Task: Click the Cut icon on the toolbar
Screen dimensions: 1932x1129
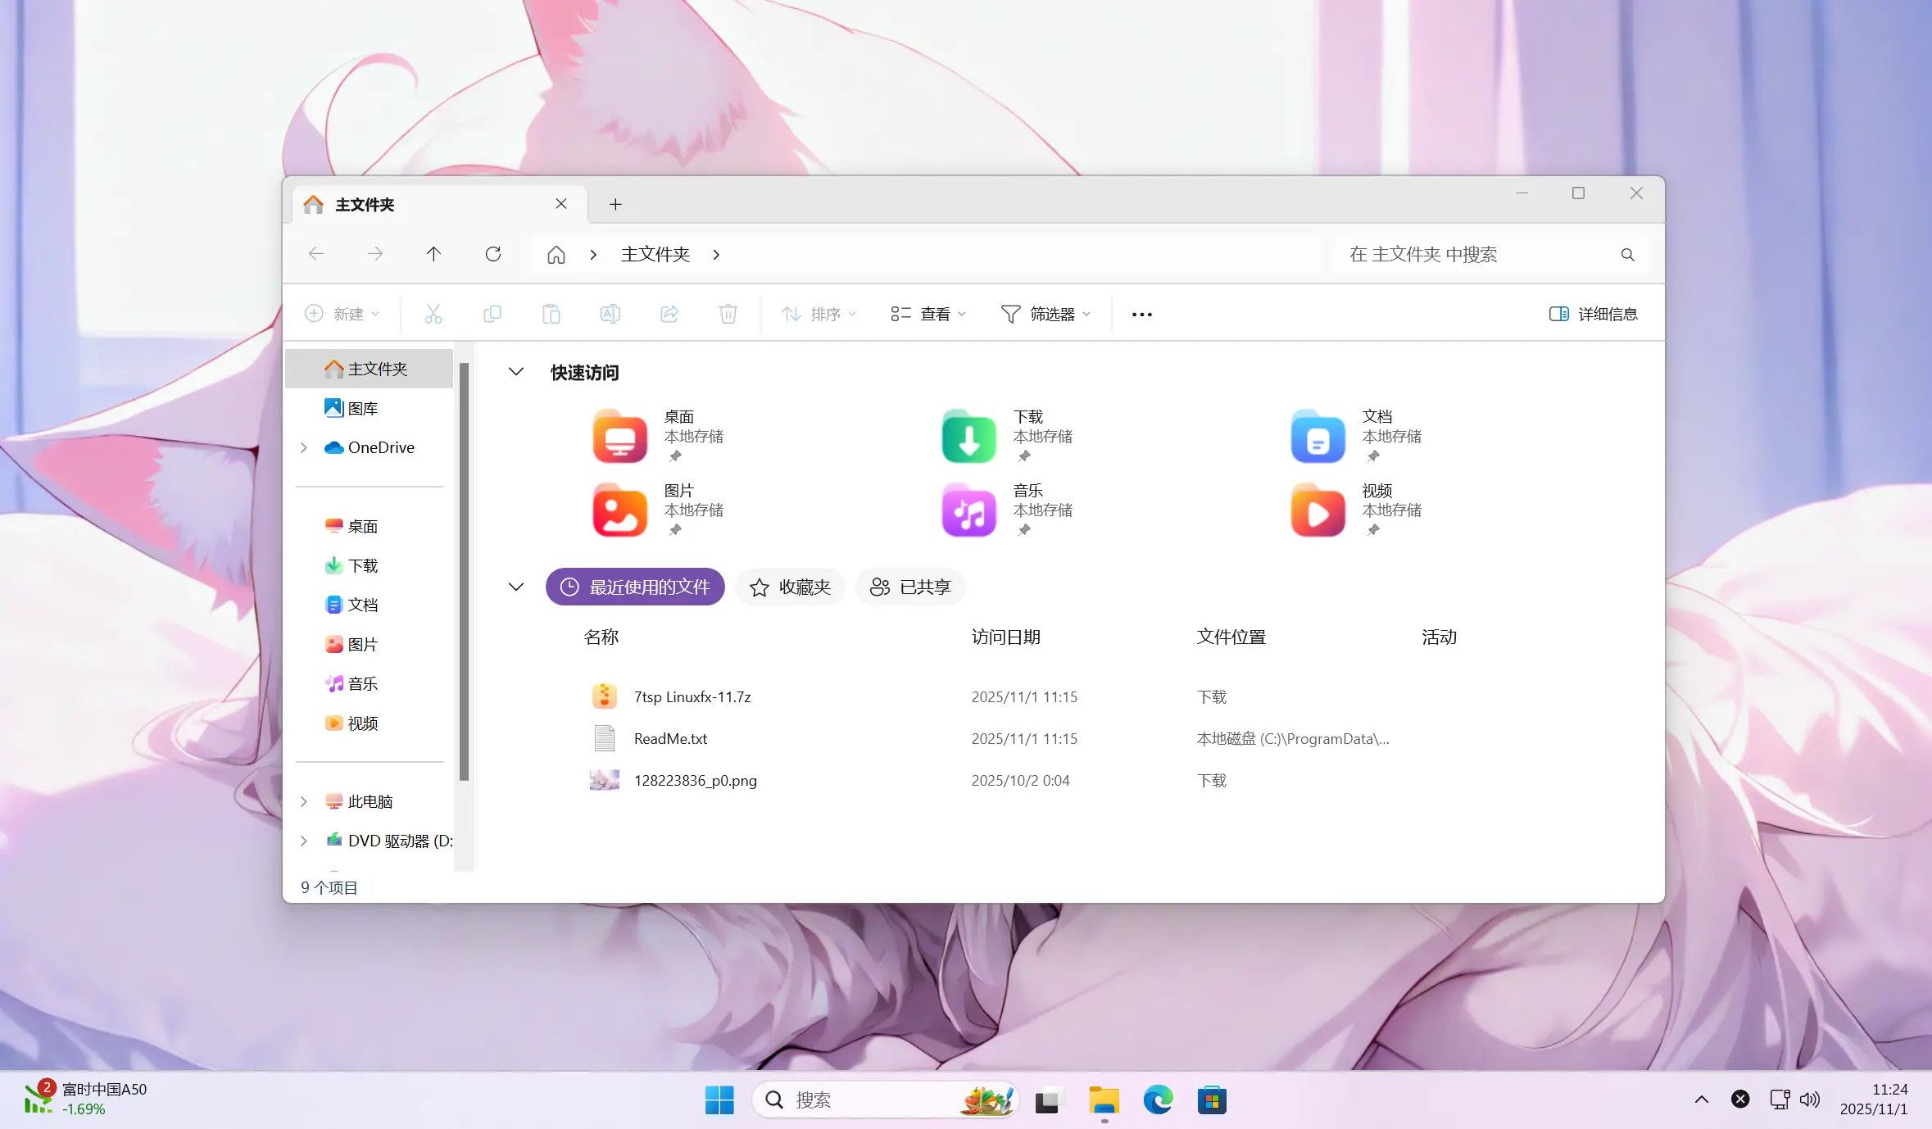Action: [433, 314]
